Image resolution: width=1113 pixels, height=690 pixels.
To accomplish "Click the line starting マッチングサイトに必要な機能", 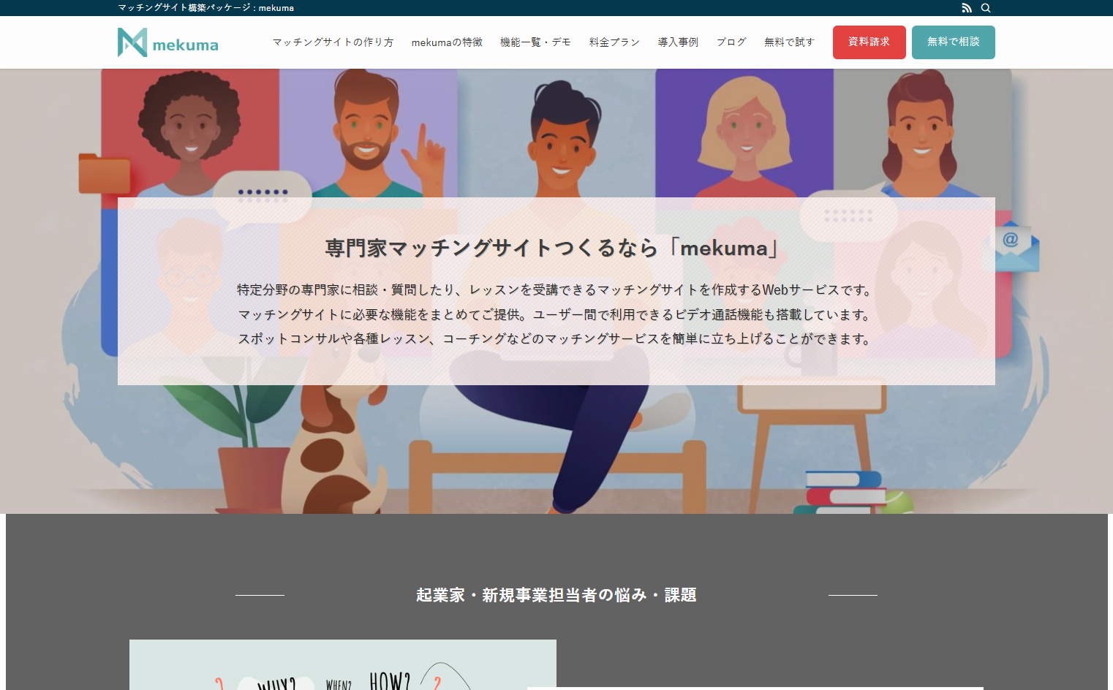I will pyautogui.click(x=556, y=315).
